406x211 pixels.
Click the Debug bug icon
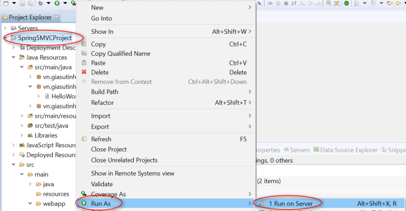[x=41, y=3]
